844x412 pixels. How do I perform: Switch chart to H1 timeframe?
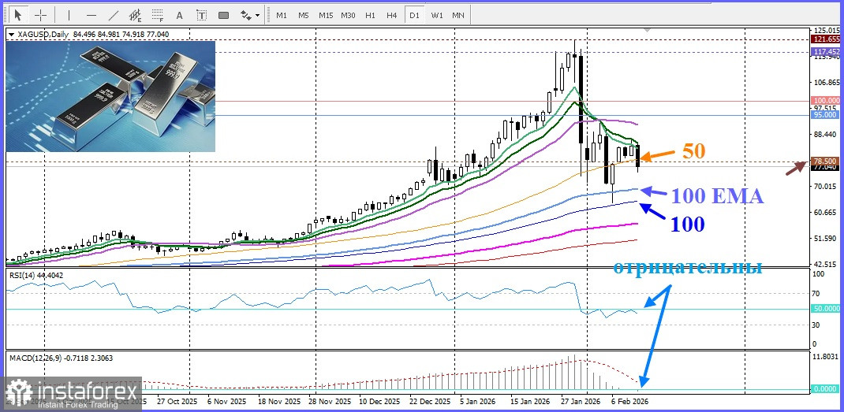pyautogui.click(x=370, y=15)
